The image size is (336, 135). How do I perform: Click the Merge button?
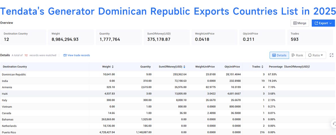(x=300, y=23)
